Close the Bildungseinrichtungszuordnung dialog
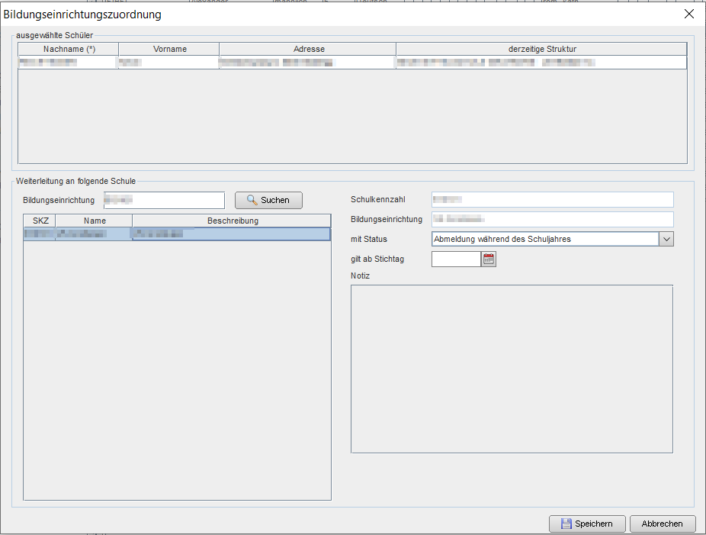706x535 pixels. coord(688,15)
